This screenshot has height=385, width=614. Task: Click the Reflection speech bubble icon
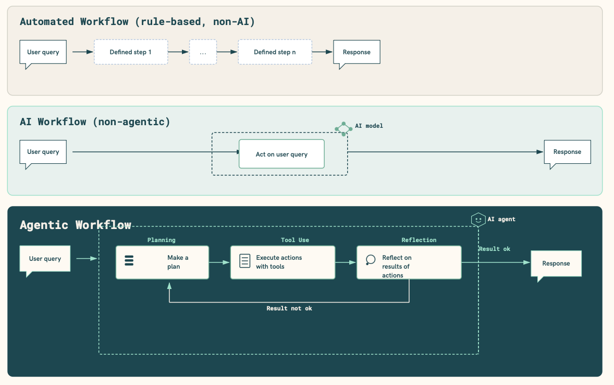click(x=370, y=260)
